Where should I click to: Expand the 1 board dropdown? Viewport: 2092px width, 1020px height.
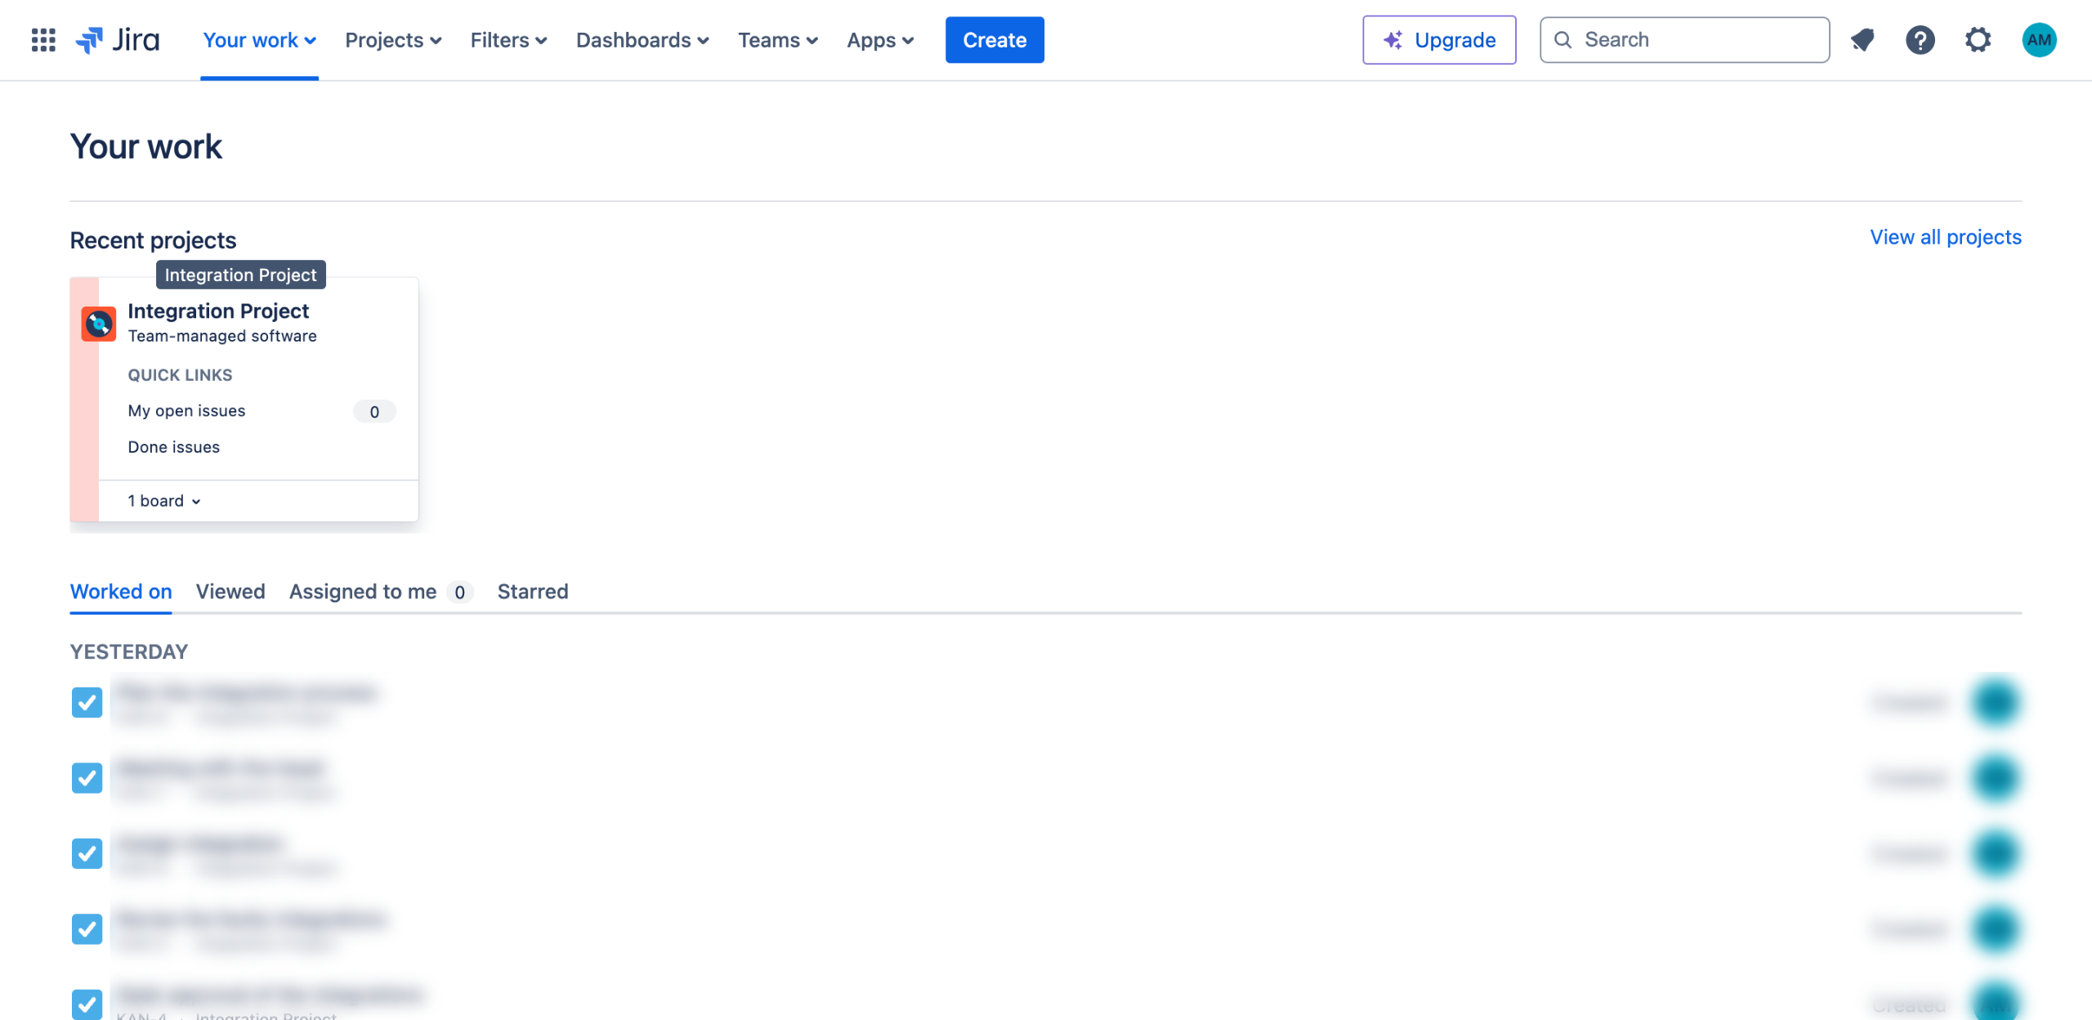164,501
